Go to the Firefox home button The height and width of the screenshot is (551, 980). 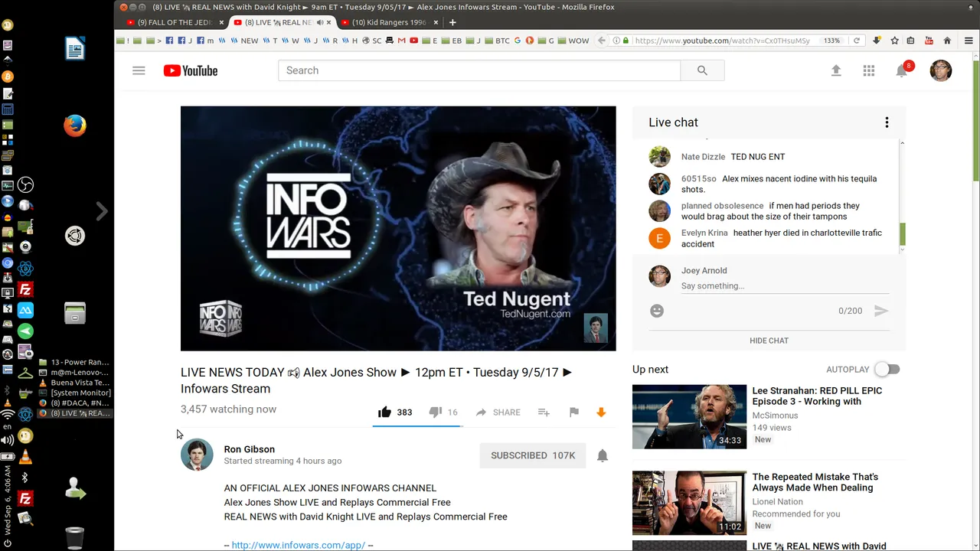[x=947, y=41]
